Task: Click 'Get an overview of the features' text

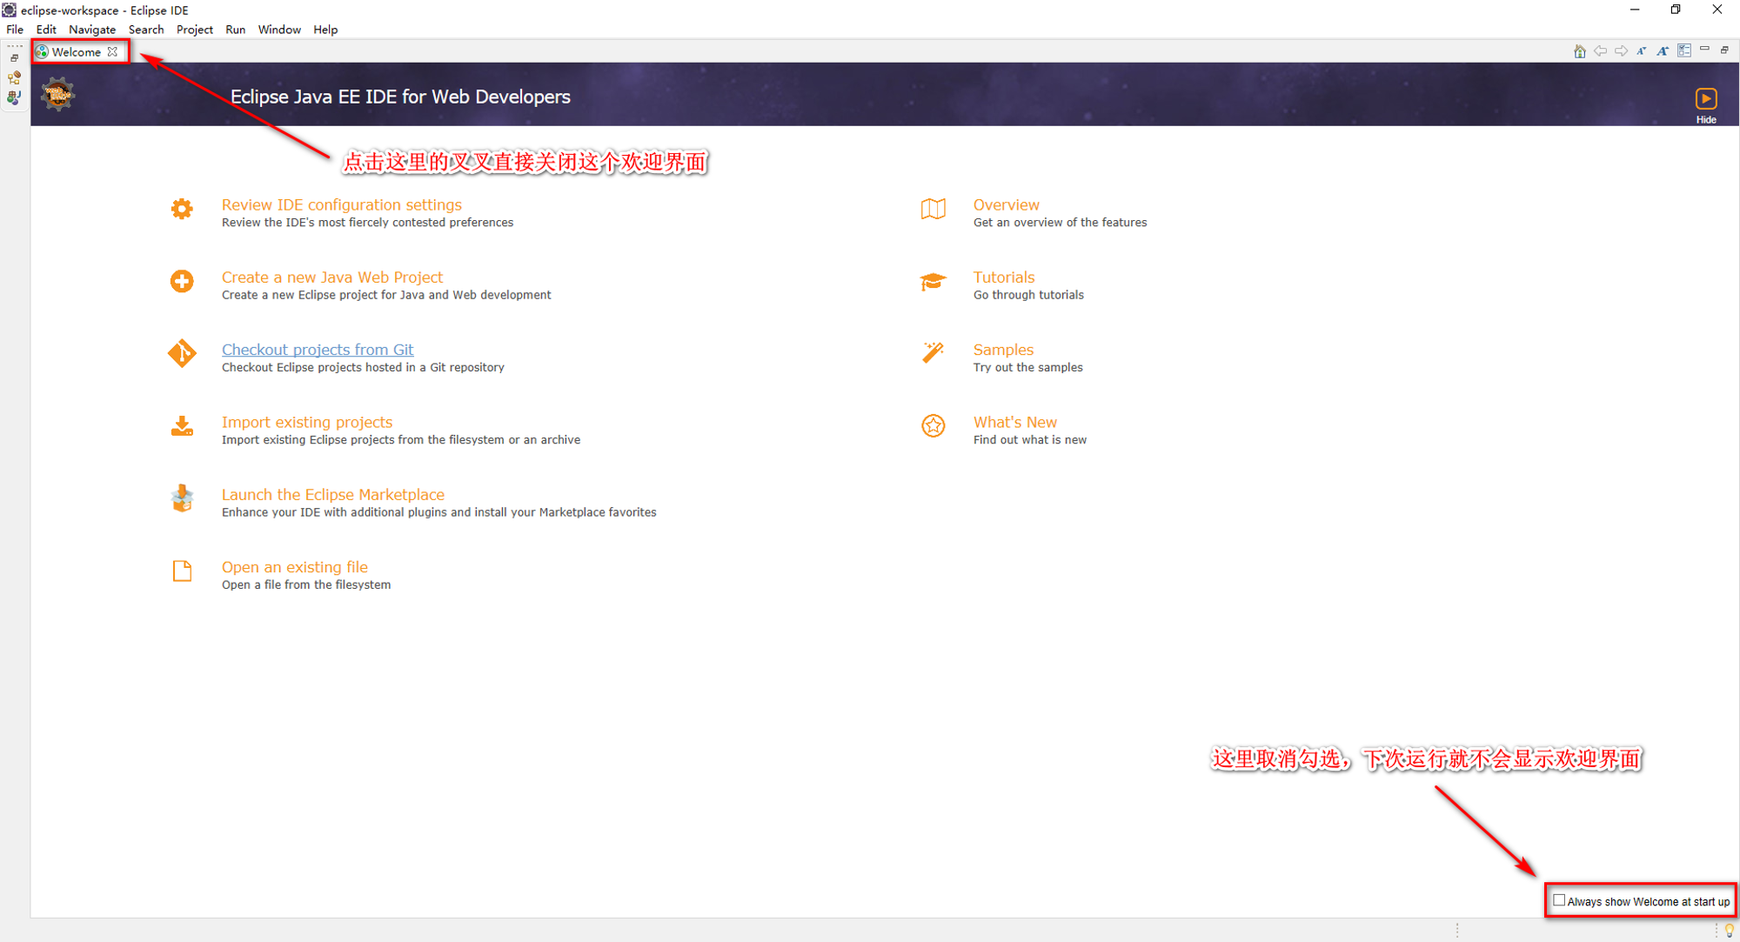Action: point(1060,223)
